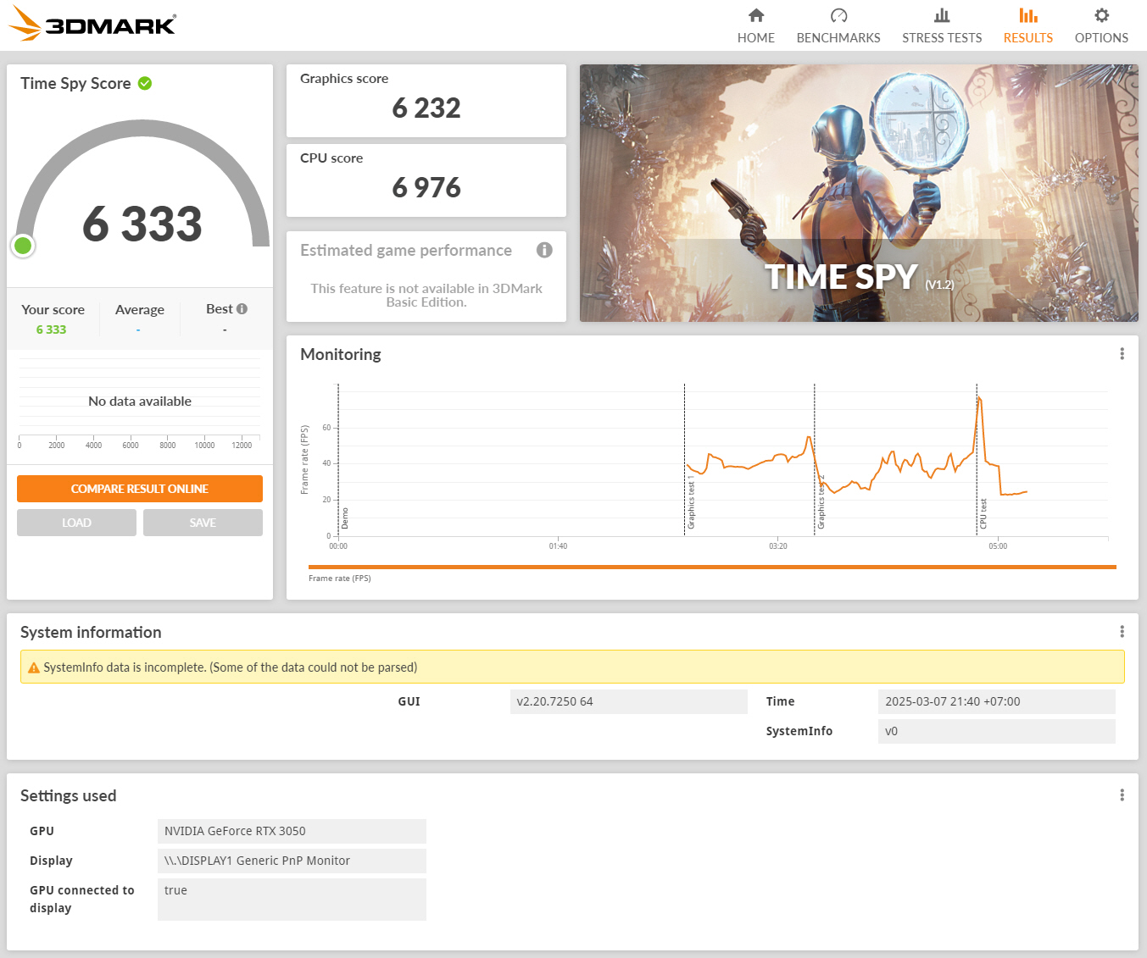This screenshot has width=1147, height=958.
Task: Expand System information options menu
Action: [x=1122, y=632]
